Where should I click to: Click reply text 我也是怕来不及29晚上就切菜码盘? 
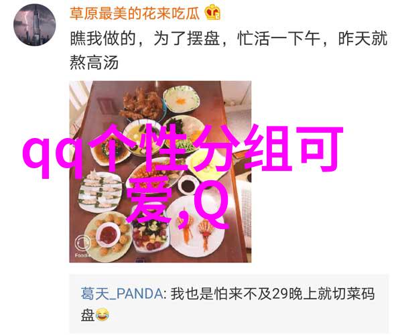point(228,304)
